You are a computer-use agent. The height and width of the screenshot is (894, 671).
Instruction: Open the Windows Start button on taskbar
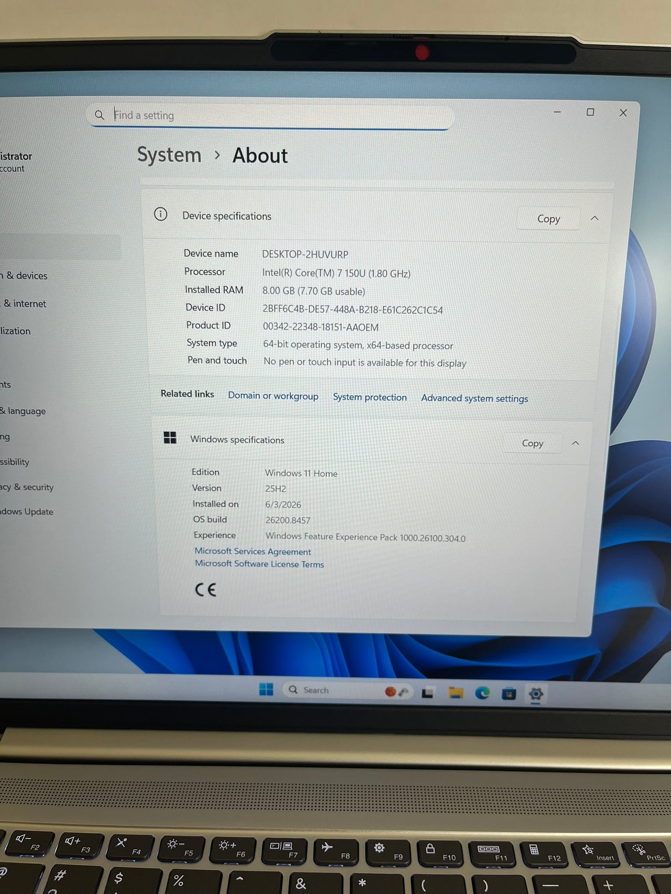(266, 689)
